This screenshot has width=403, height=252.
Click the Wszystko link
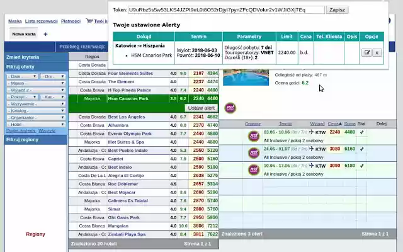point(47,131)
